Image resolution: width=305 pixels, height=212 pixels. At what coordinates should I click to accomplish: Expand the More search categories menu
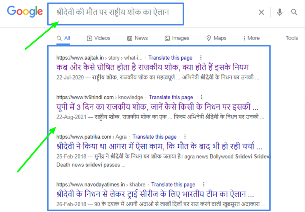click(x=251, y=38)
